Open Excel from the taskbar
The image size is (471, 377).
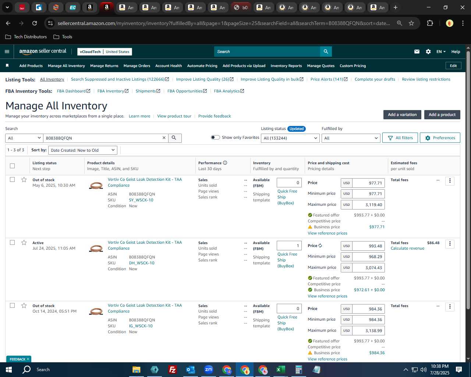281,370
